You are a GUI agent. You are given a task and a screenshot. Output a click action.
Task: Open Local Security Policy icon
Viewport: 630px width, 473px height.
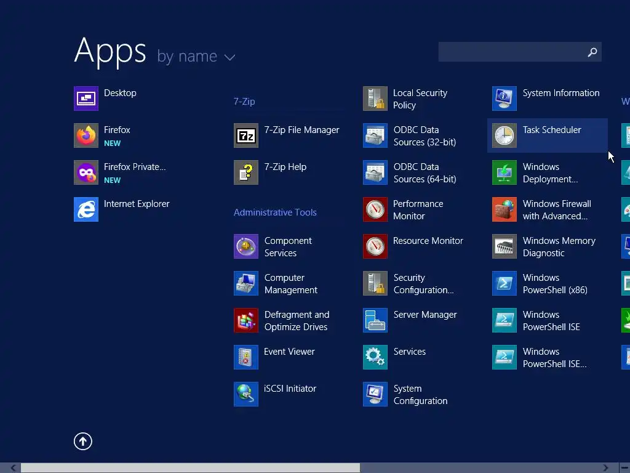375,99
